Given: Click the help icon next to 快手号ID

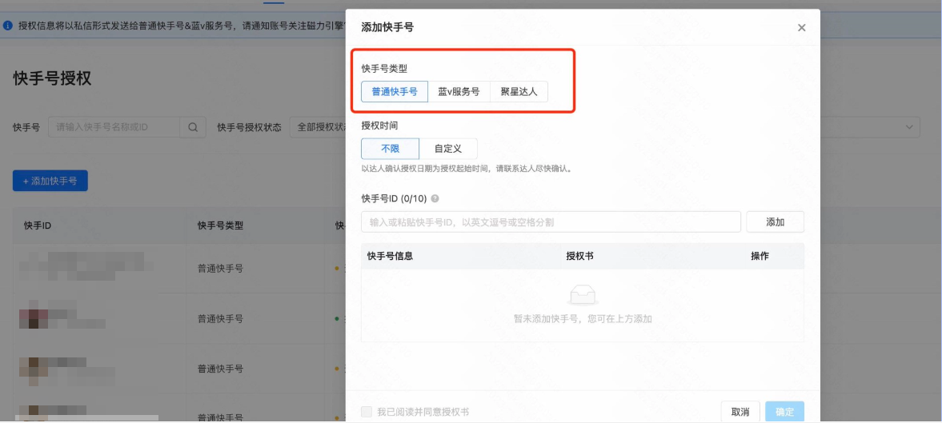Looking at the screenshot, I should click(435, 198).
